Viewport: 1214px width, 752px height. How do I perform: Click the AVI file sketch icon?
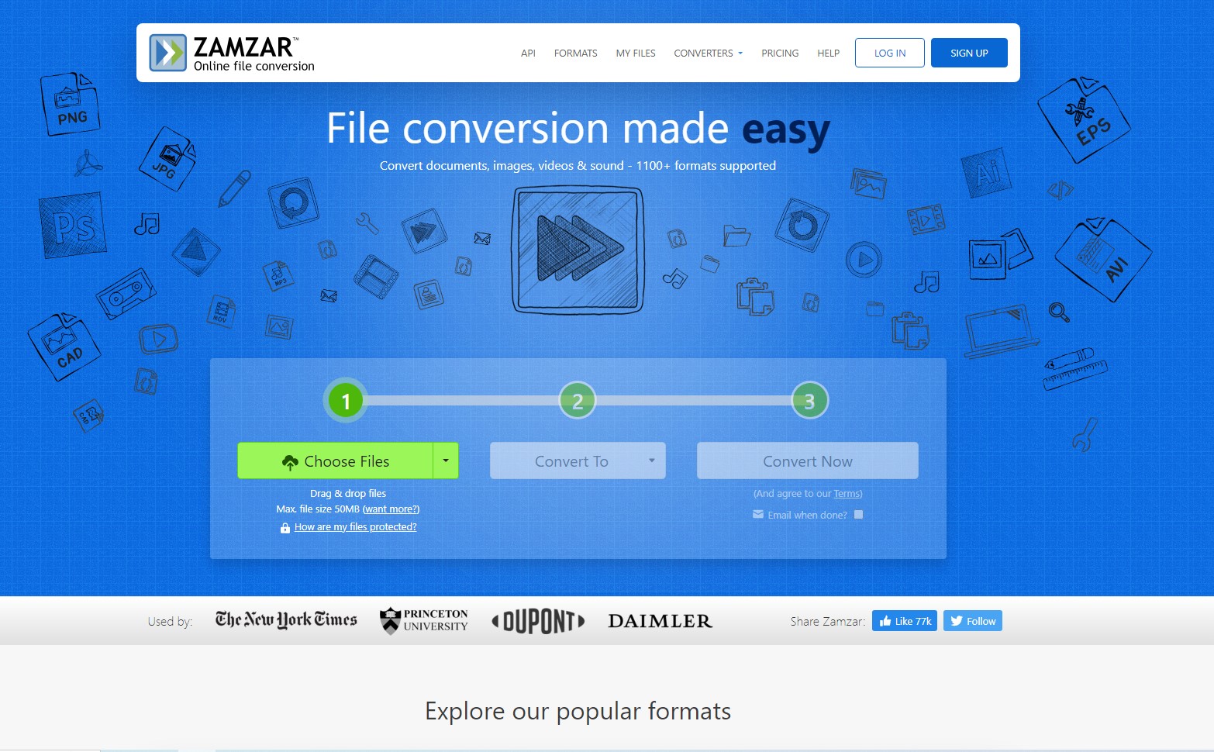(x=1103, y=259)
